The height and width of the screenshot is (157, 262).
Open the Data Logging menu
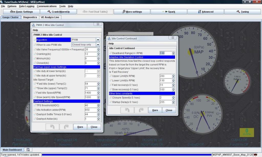[x=27, y=6]
